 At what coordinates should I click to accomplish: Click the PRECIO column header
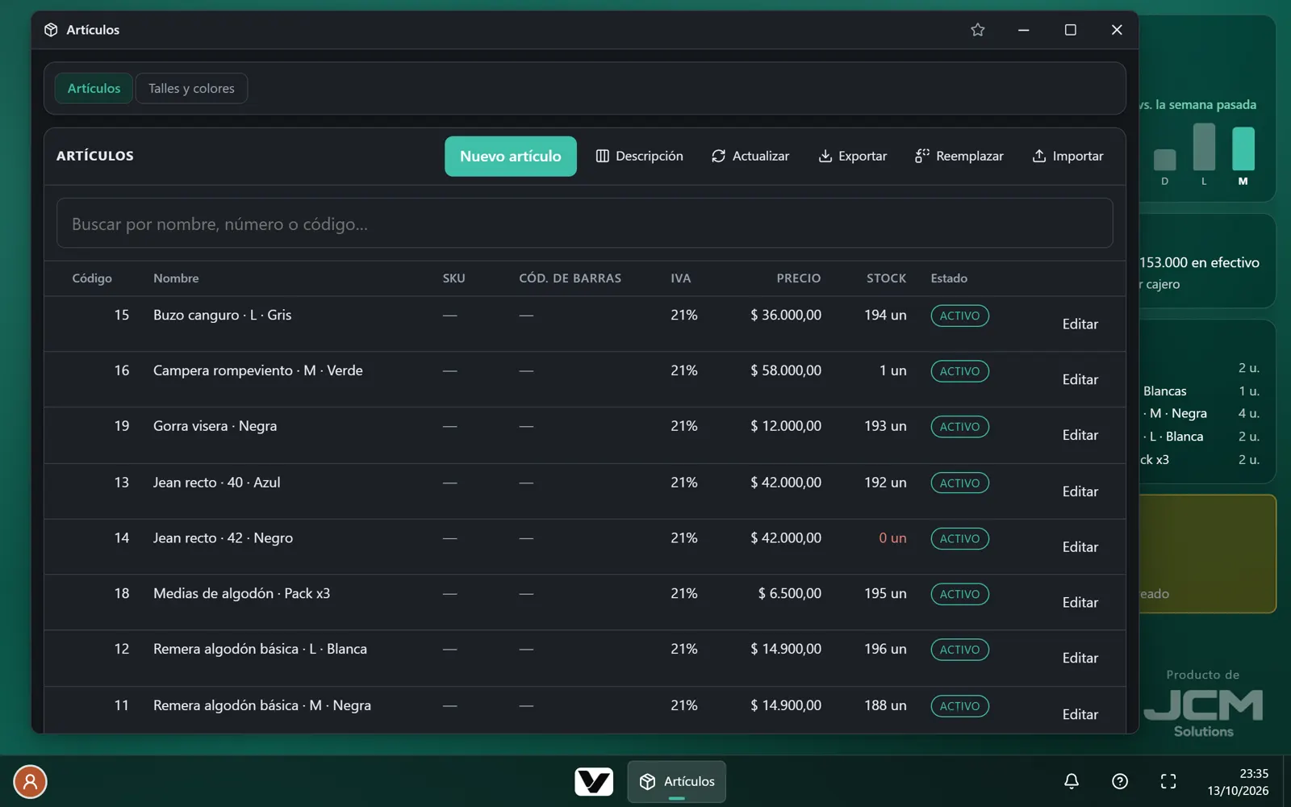pos(799,278)
